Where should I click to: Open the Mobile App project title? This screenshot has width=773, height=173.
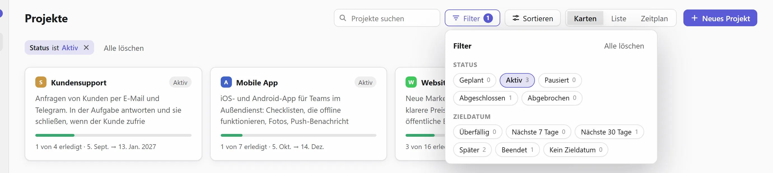point(257,83)
